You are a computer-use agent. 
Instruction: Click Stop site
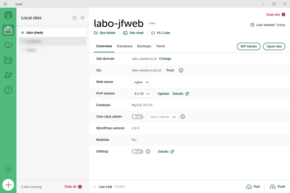[x=276, y=14]
